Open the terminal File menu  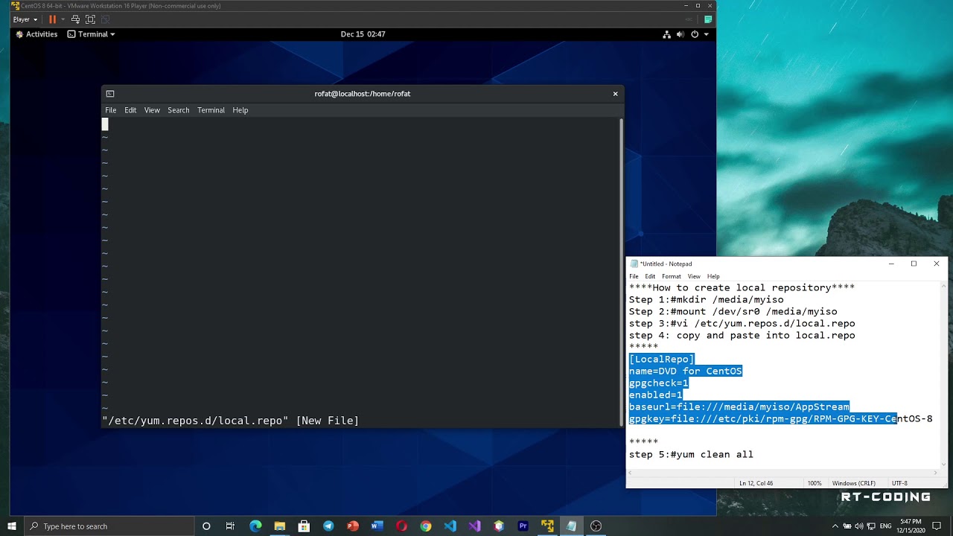click(x=110, y=110)
